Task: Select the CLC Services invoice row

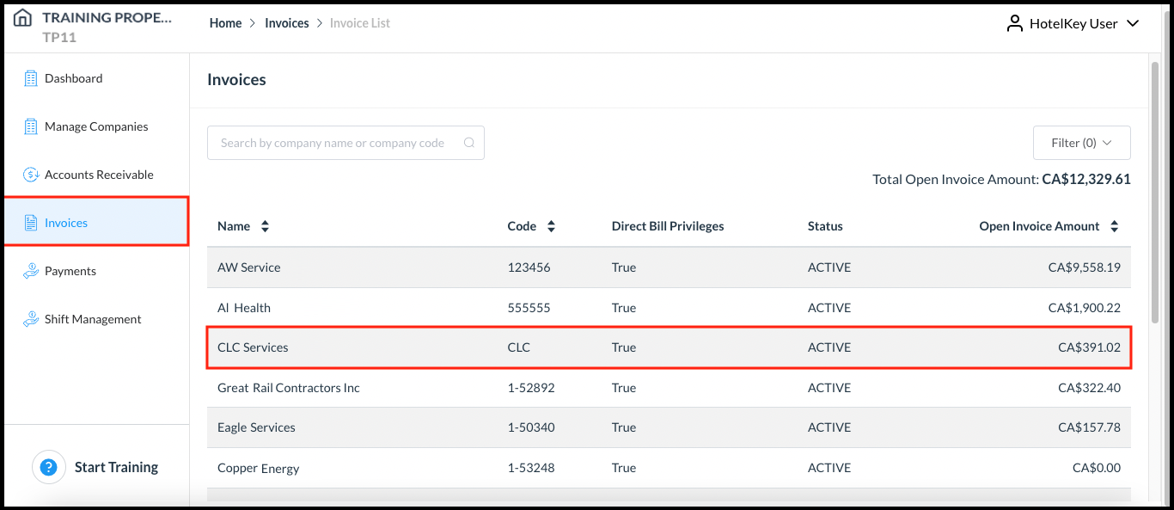Action: tap(602, 347)
